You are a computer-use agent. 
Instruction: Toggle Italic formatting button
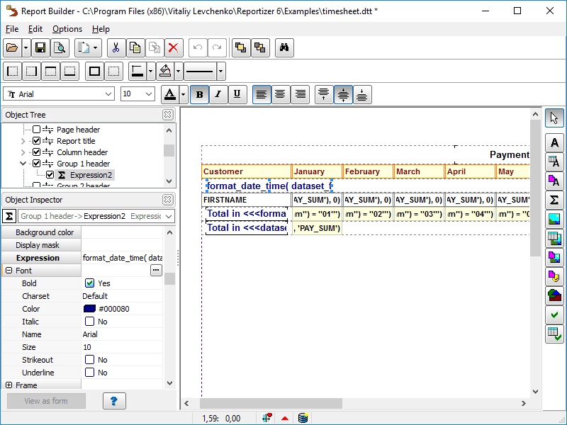pos(218,94)
